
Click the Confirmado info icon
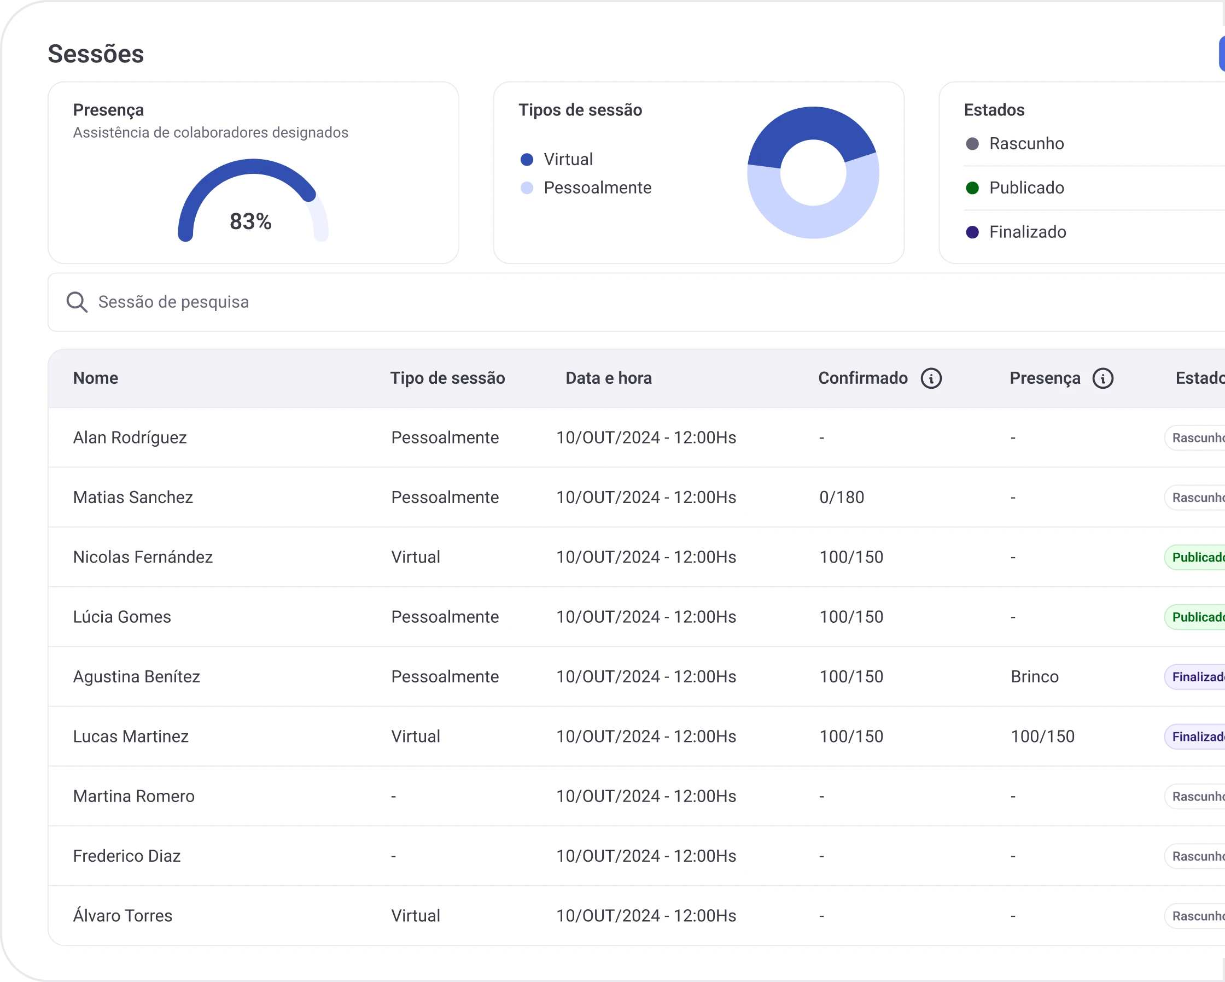[931, 378]
